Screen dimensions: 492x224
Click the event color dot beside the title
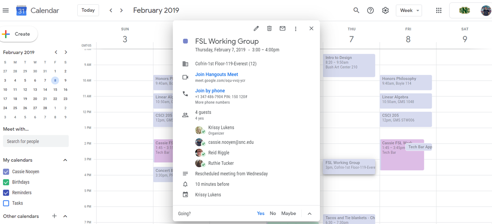click(185, 41)
